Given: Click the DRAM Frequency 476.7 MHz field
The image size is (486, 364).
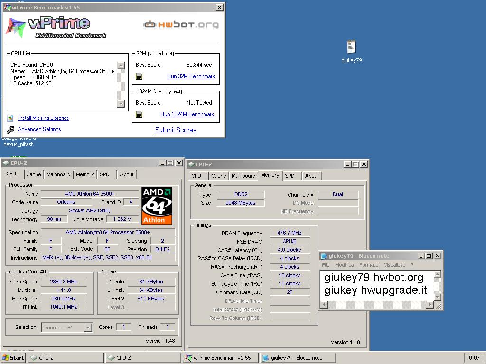Looking at the screenshot, I should (x=290, y=233).
